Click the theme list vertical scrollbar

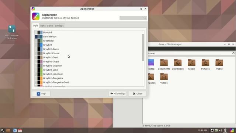(x=143, y=48)
